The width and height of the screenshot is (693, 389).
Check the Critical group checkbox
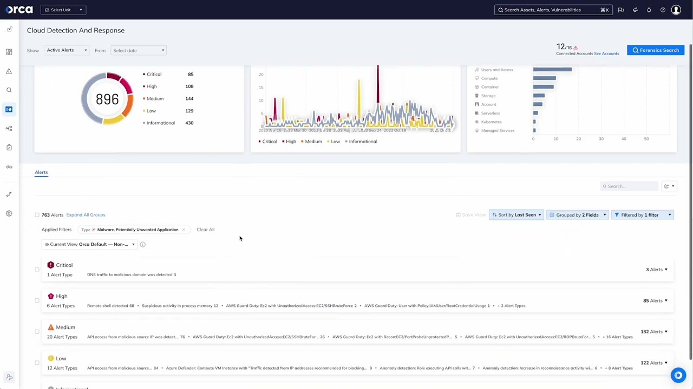click(x=37, y=270)
